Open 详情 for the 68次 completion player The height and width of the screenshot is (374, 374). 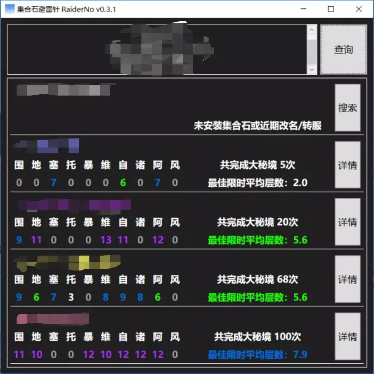click(x=347, y=279)
